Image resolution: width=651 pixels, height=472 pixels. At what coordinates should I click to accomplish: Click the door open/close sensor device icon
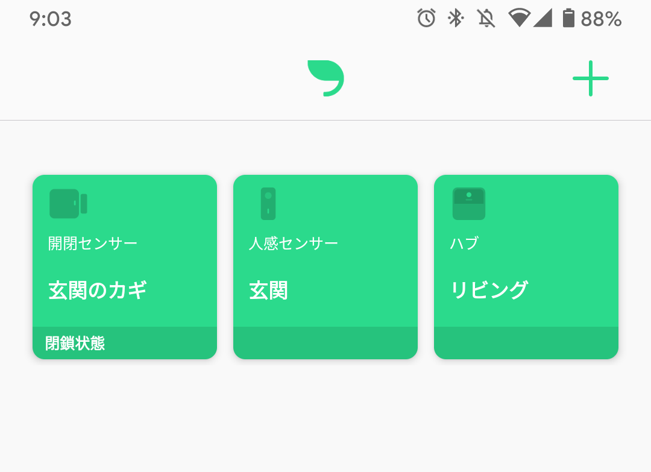(x=68, y=204)
